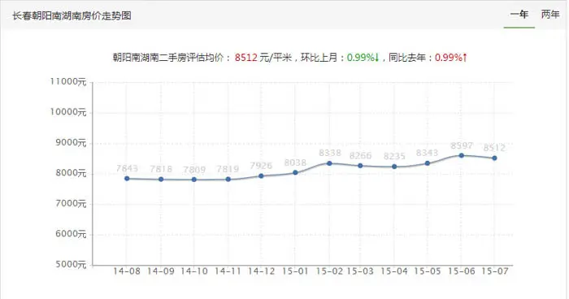Click the 14-09 x-axis label
Viewport: 569px width, 299px height.
(161, 271)
